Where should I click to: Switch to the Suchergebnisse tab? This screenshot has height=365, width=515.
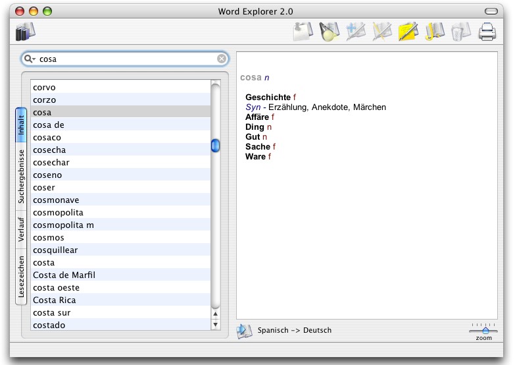[21, 176]
